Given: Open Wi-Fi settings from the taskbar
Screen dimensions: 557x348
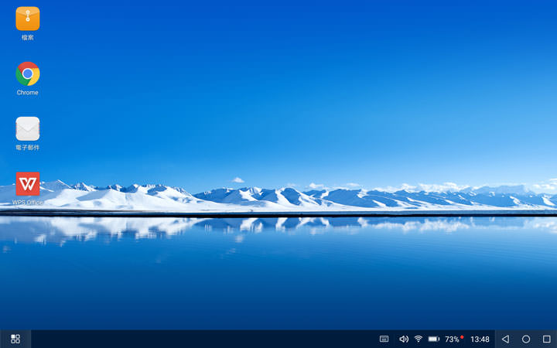Looking at the screenshot, I should 419,339.
